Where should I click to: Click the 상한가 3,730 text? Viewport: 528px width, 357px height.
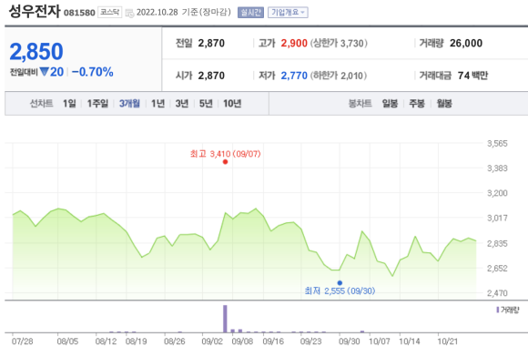click(x=339, y=43)
